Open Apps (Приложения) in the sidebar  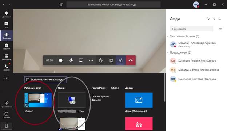coord(7,105)
